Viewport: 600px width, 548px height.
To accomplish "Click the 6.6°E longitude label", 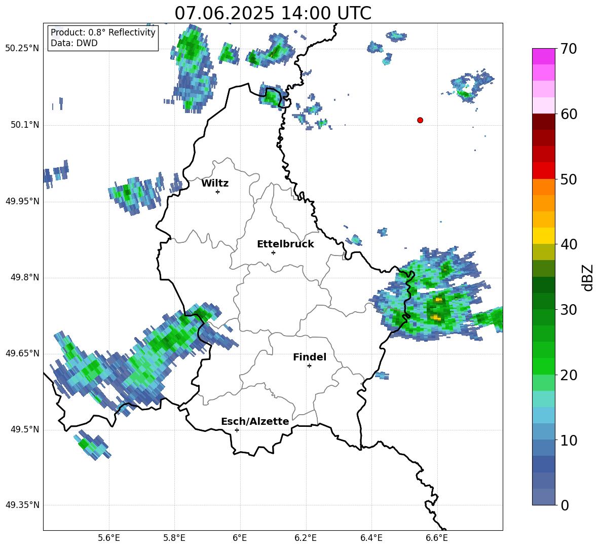I will coord(437,538).
